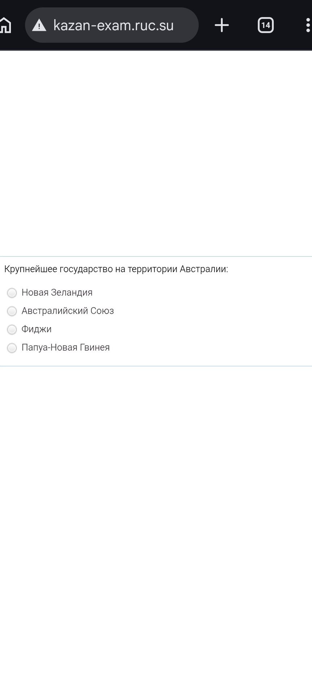Open the three-dot browser menu
The width and height of the screenshot is (312, 694).
click(x=308, y=25)
